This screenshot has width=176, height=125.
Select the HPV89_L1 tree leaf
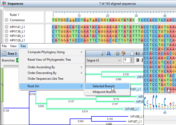click(x=132, y=109)
